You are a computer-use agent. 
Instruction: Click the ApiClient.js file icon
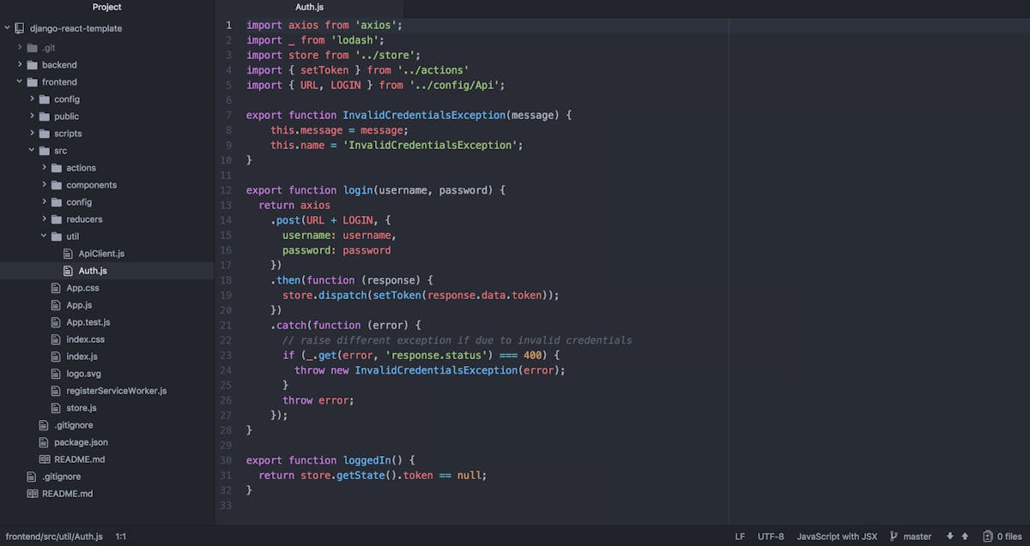coord(69,254)
